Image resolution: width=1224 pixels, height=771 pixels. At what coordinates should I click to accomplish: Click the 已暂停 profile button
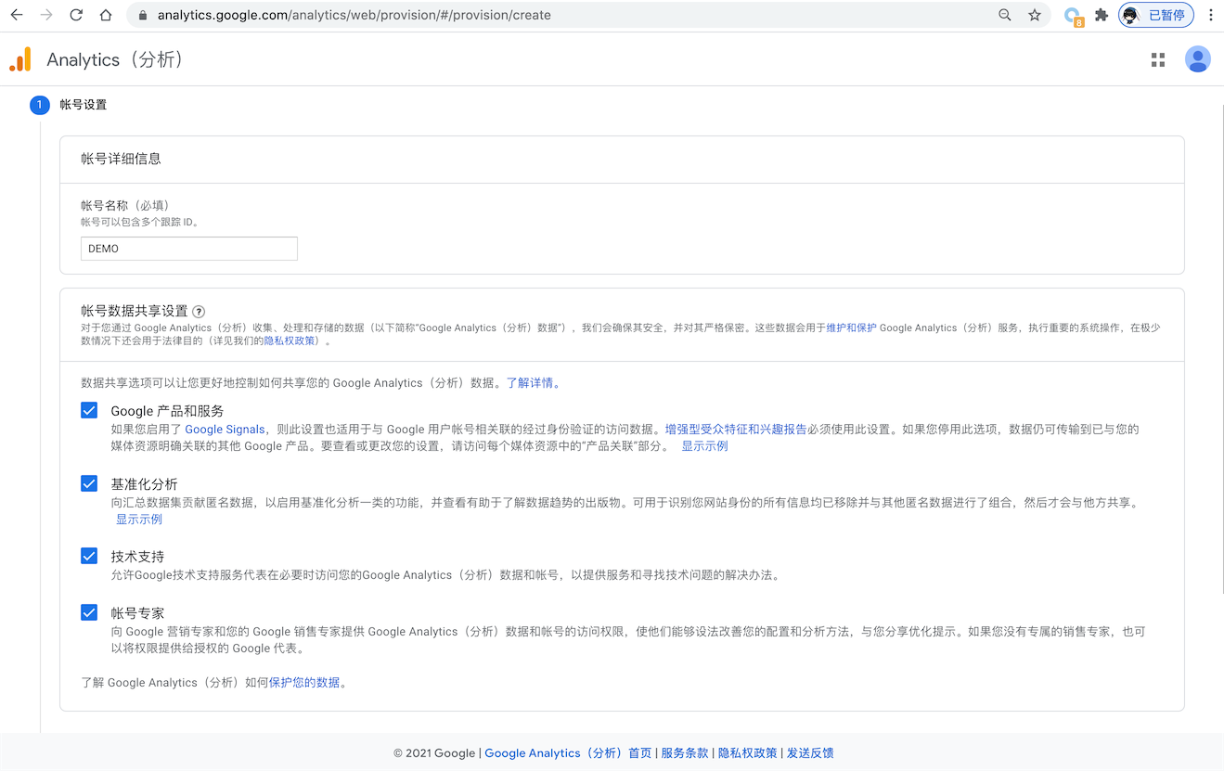click(x=1155, y=15)
